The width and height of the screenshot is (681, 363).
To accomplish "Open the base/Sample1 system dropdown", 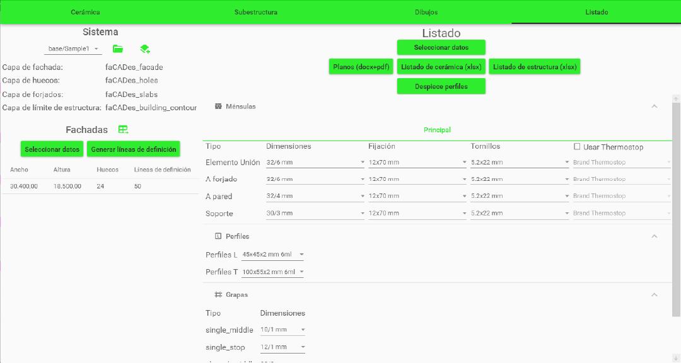I will 73,49.
